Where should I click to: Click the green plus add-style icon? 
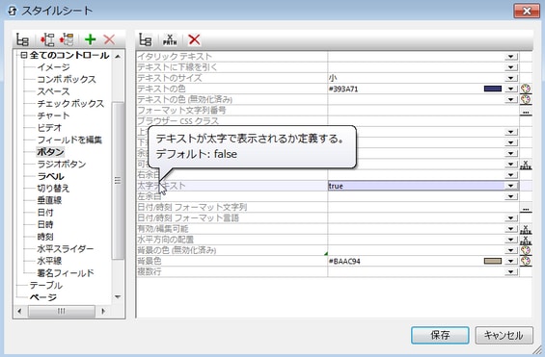(91, 39)
